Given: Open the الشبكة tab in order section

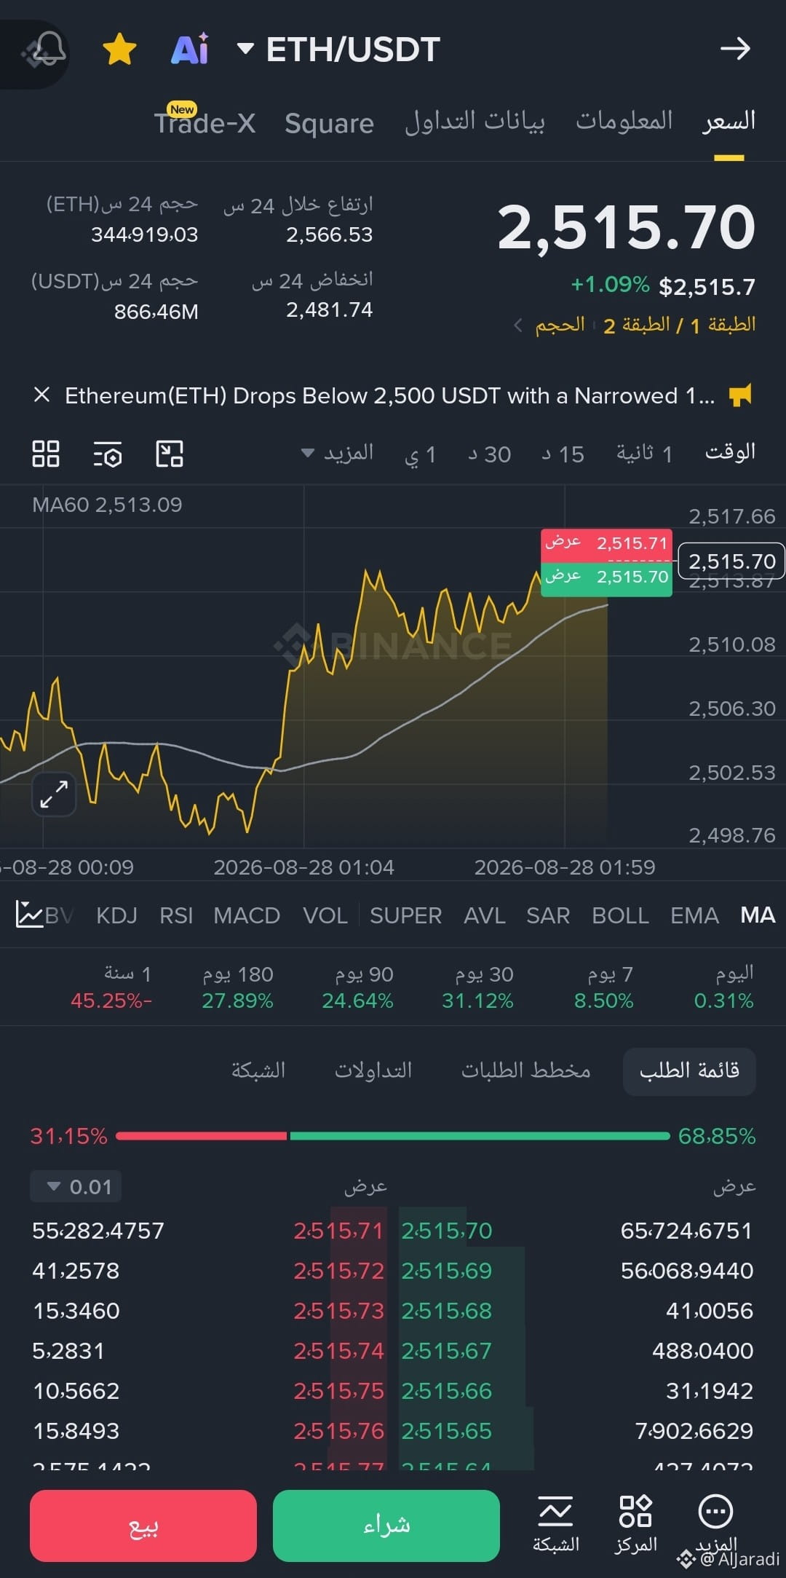Looking at the screenshot, I should click(x=258, y=1070).
